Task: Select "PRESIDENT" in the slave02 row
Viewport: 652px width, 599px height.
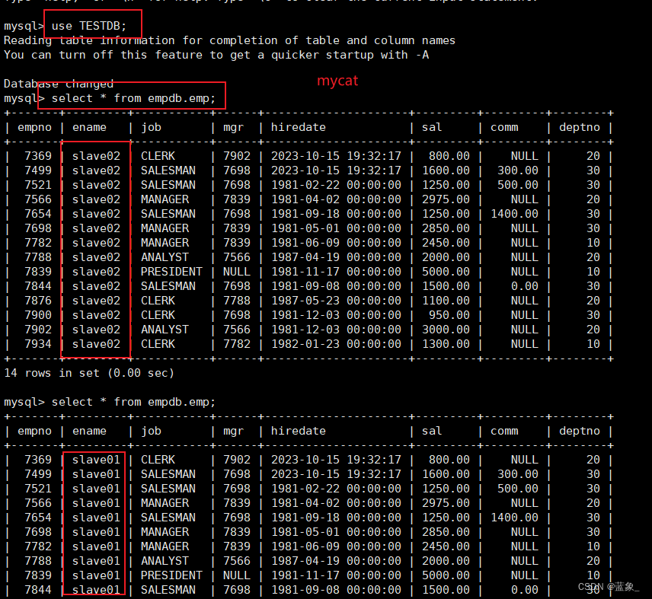Action: [171, 272]
